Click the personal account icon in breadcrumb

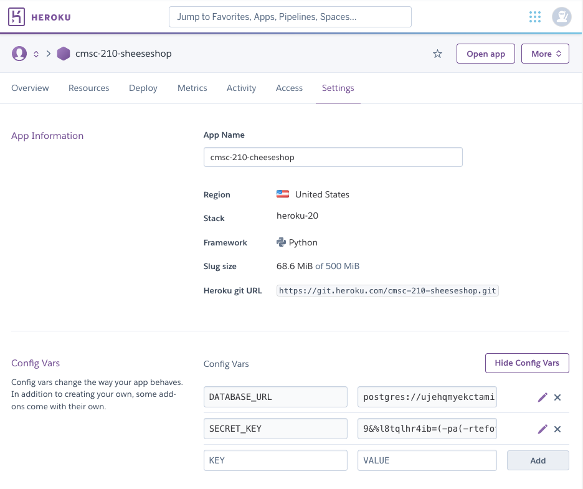click(19, 54)
